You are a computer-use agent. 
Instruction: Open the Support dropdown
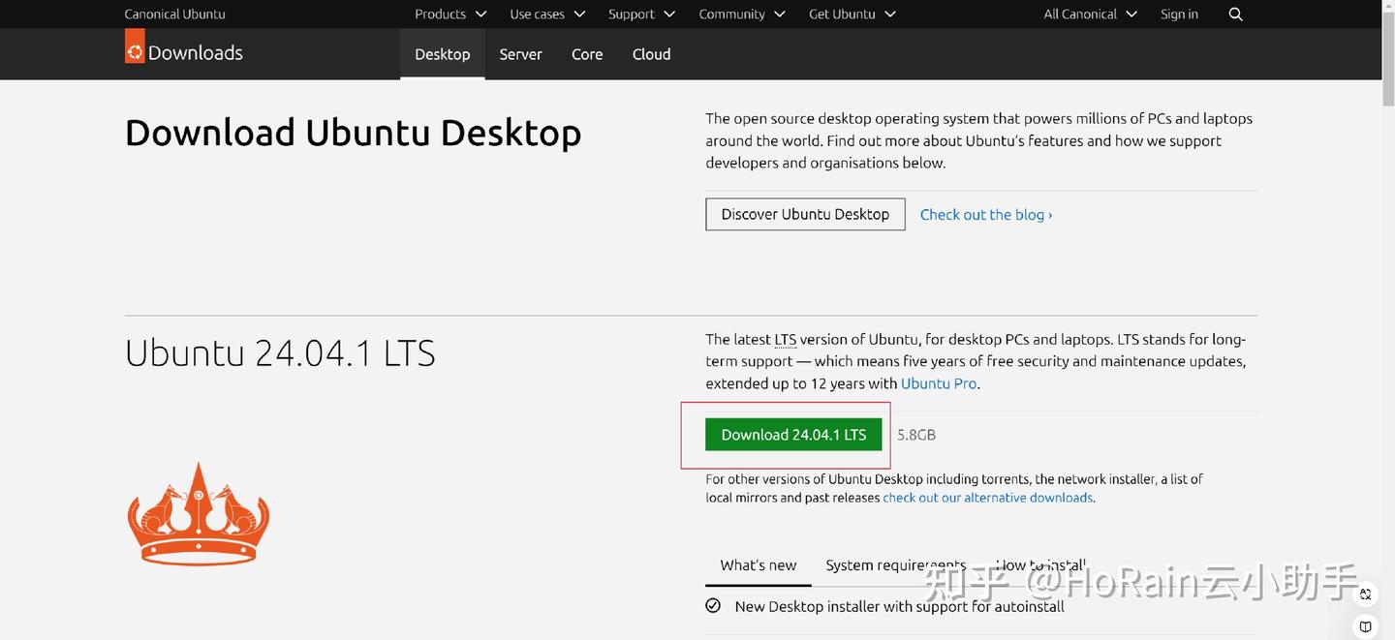click(631, 14)
